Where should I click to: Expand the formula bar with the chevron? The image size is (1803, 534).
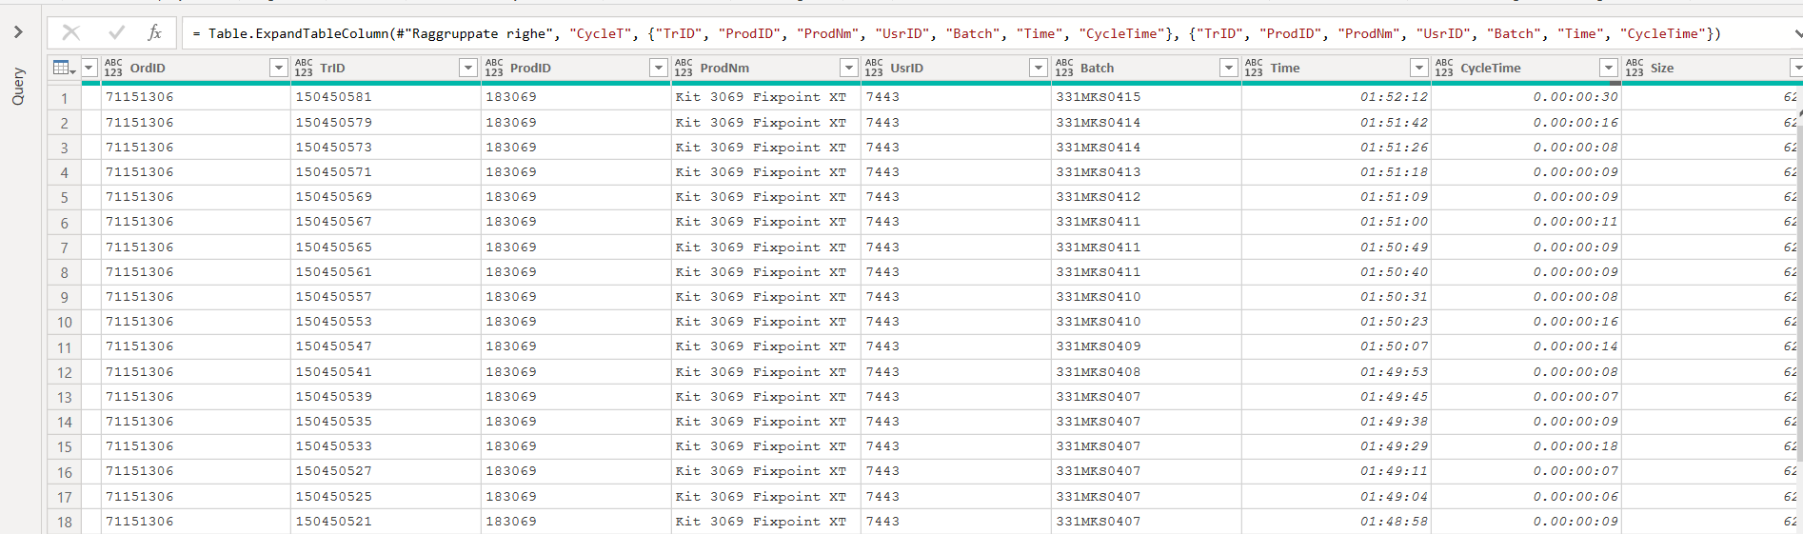pos(1797,33)
